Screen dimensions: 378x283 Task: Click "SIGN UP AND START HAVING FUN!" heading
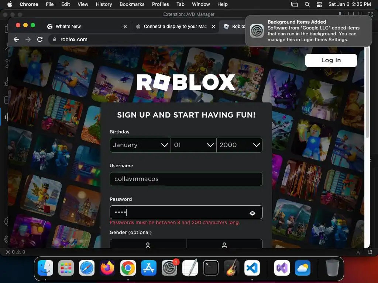(x=186, y=115)
